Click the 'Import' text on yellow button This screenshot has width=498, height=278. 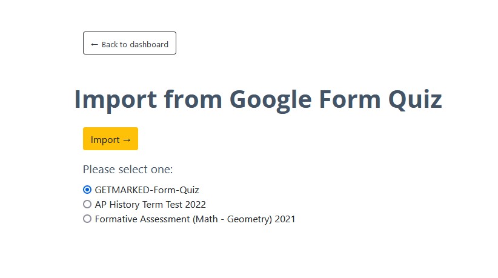tap(105, 140)
